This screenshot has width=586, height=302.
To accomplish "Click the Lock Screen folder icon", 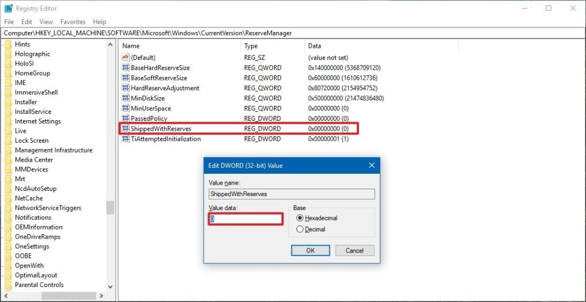I will [x=8, y=140].
